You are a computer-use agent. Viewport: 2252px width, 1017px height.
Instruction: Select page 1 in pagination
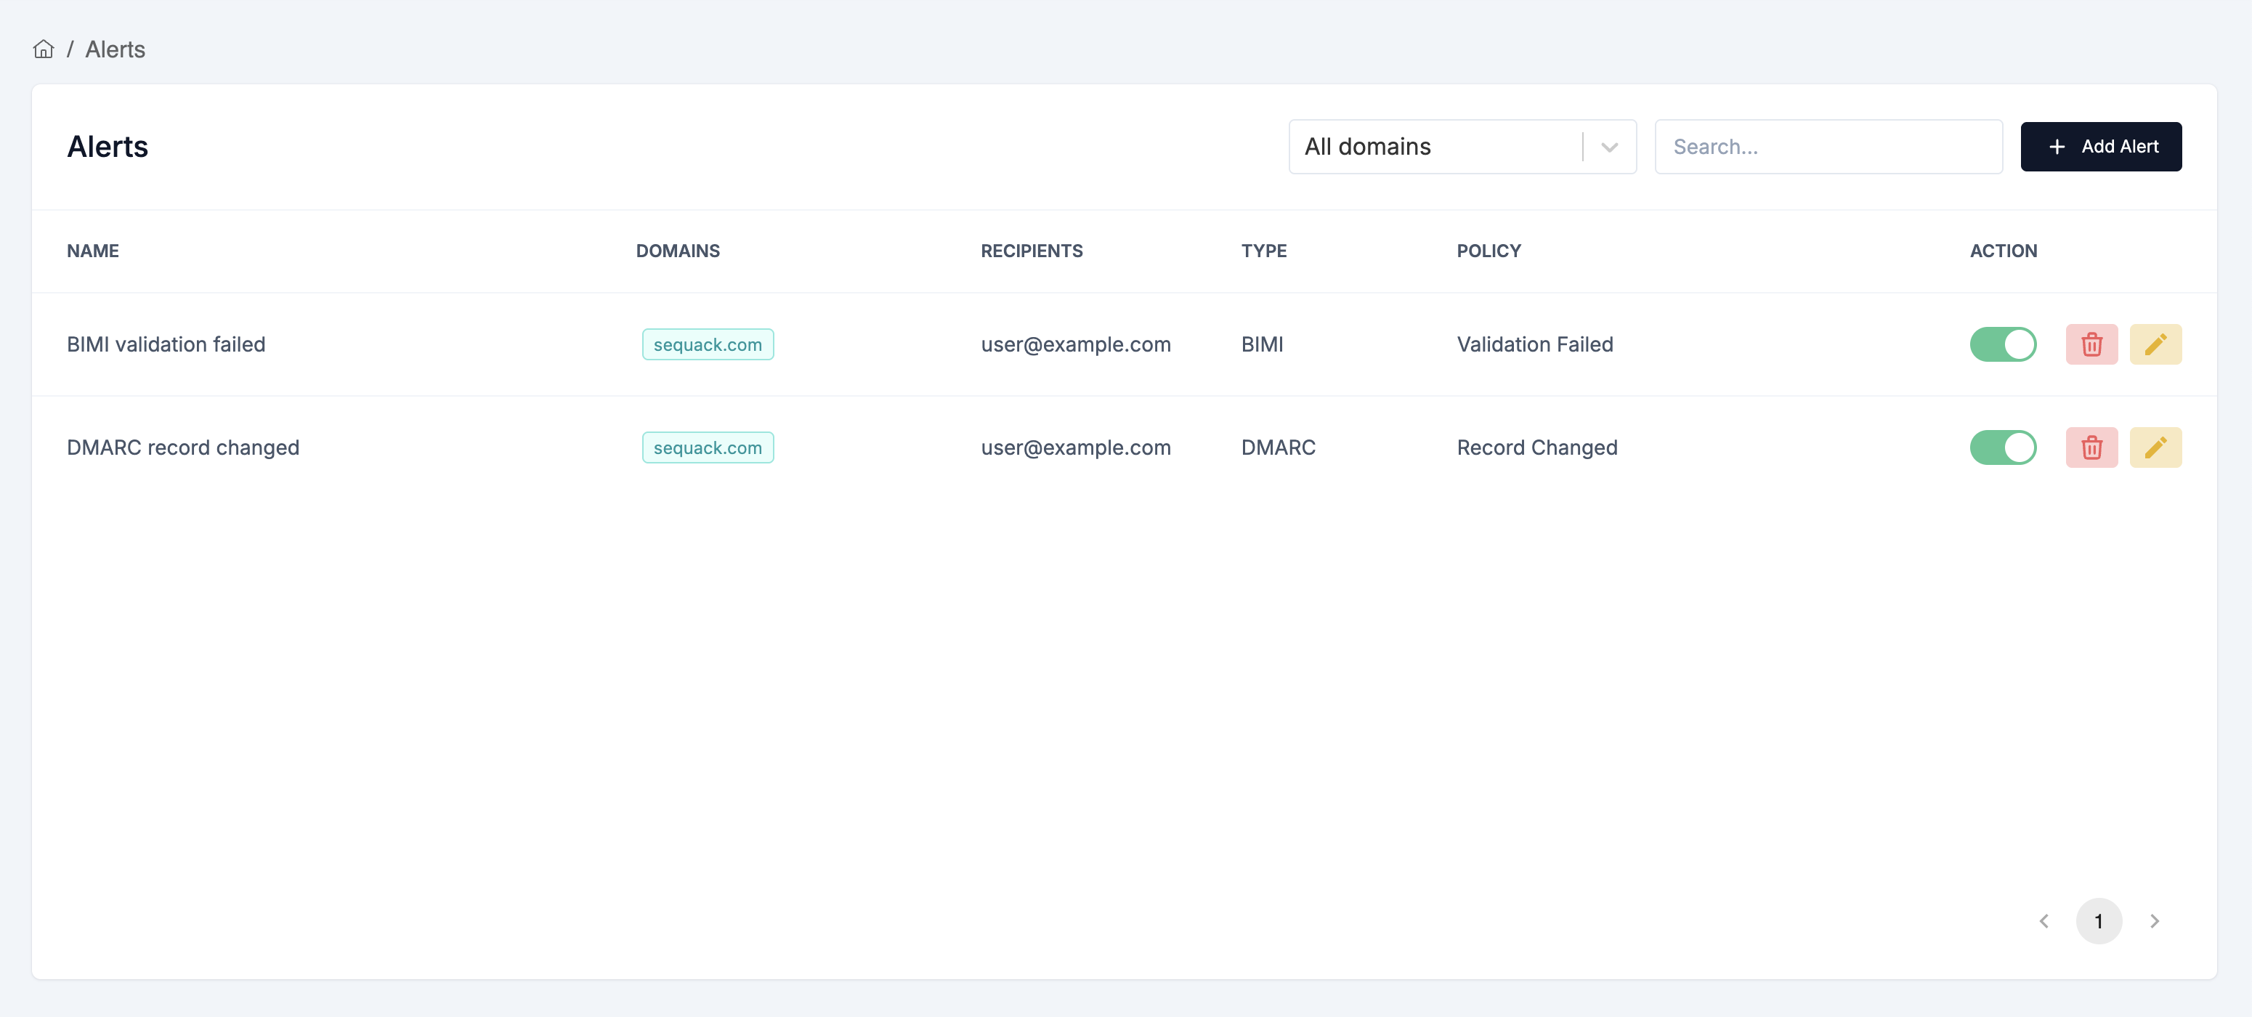(x=2098, y=921)
